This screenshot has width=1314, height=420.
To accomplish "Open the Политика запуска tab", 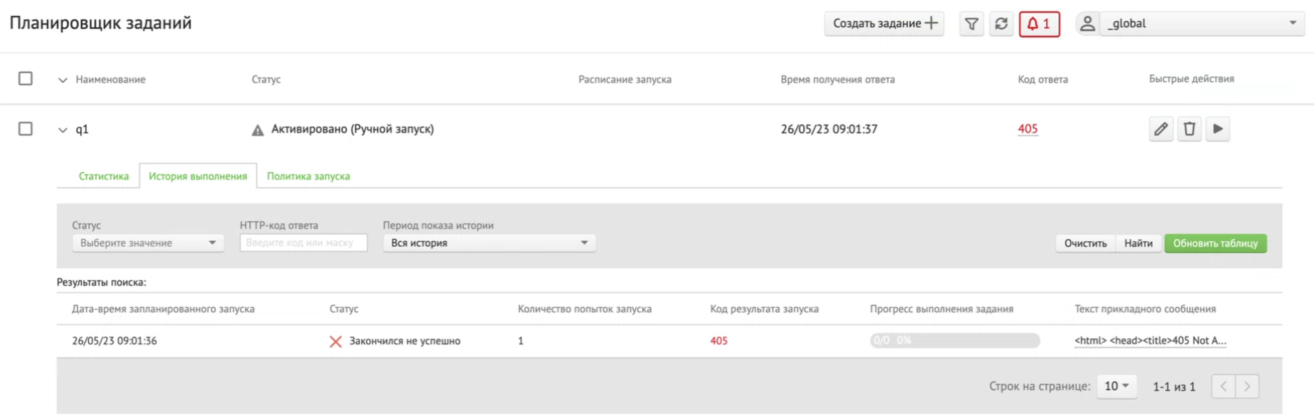I will [x=308, y=176].
